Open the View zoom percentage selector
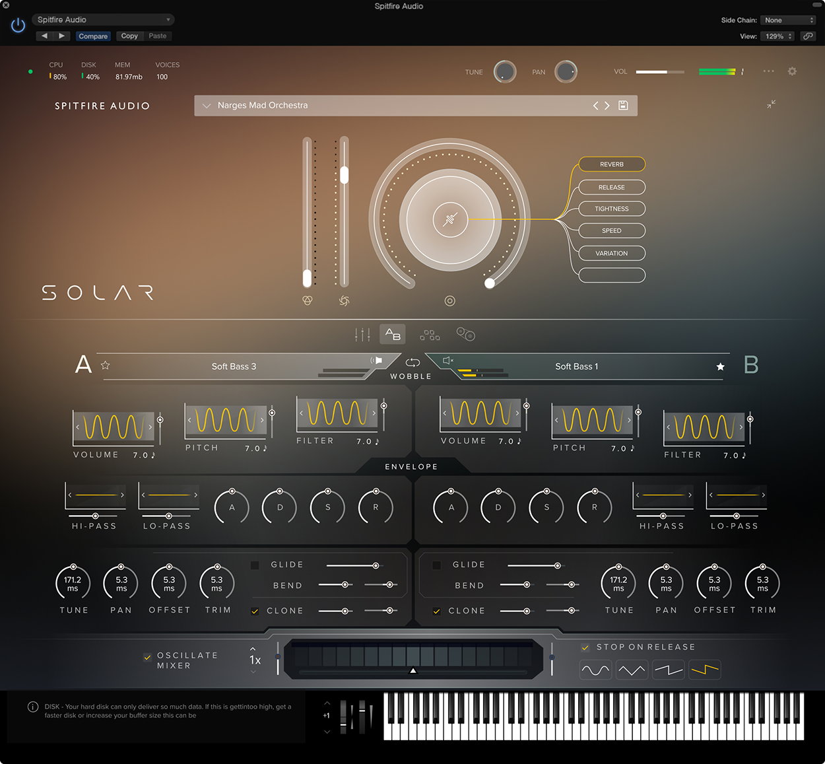The image size is (825, 764). point(777,36)
